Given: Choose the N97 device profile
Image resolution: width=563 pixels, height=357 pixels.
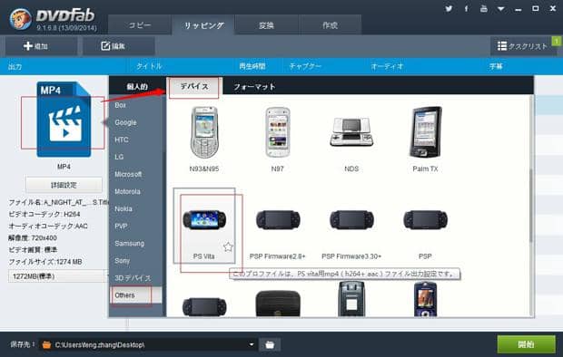Looking at the screenshot, I should [x=277, y=139].
